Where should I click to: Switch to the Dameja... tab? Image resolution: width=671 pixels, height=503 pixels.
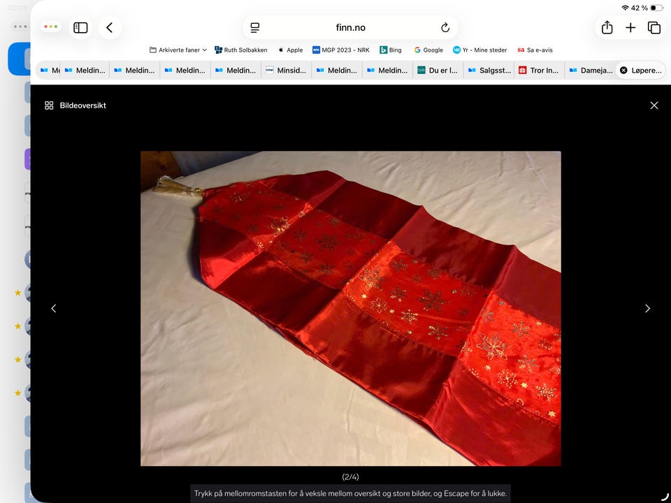click(590, 70)
